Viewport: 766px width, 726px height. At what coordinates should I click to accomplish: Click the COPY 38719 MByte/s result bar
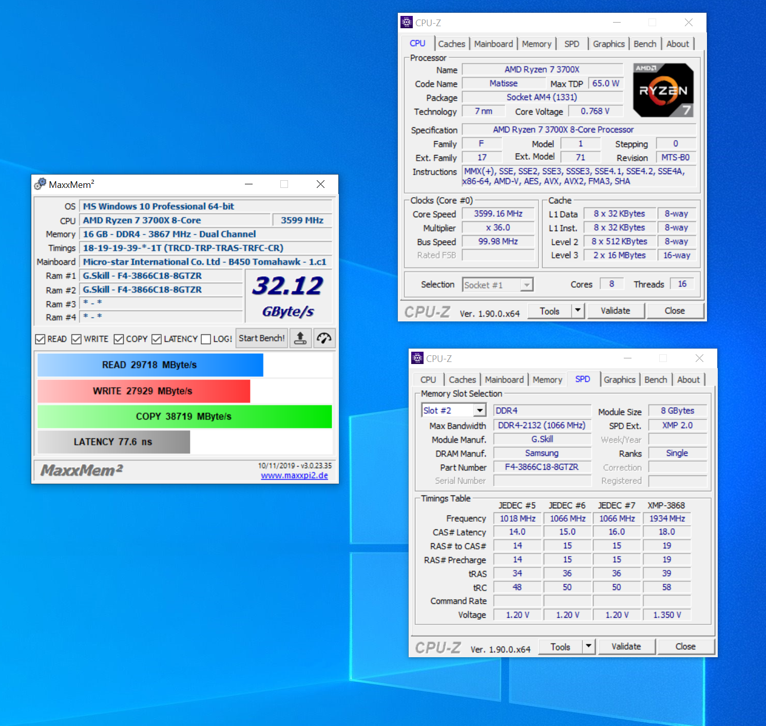(x=184, y=416)
